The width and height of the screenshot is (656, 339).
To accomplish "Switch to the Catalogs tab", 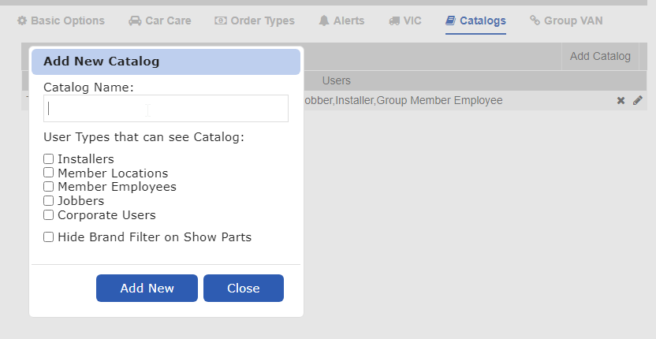I will coord(475,20).
